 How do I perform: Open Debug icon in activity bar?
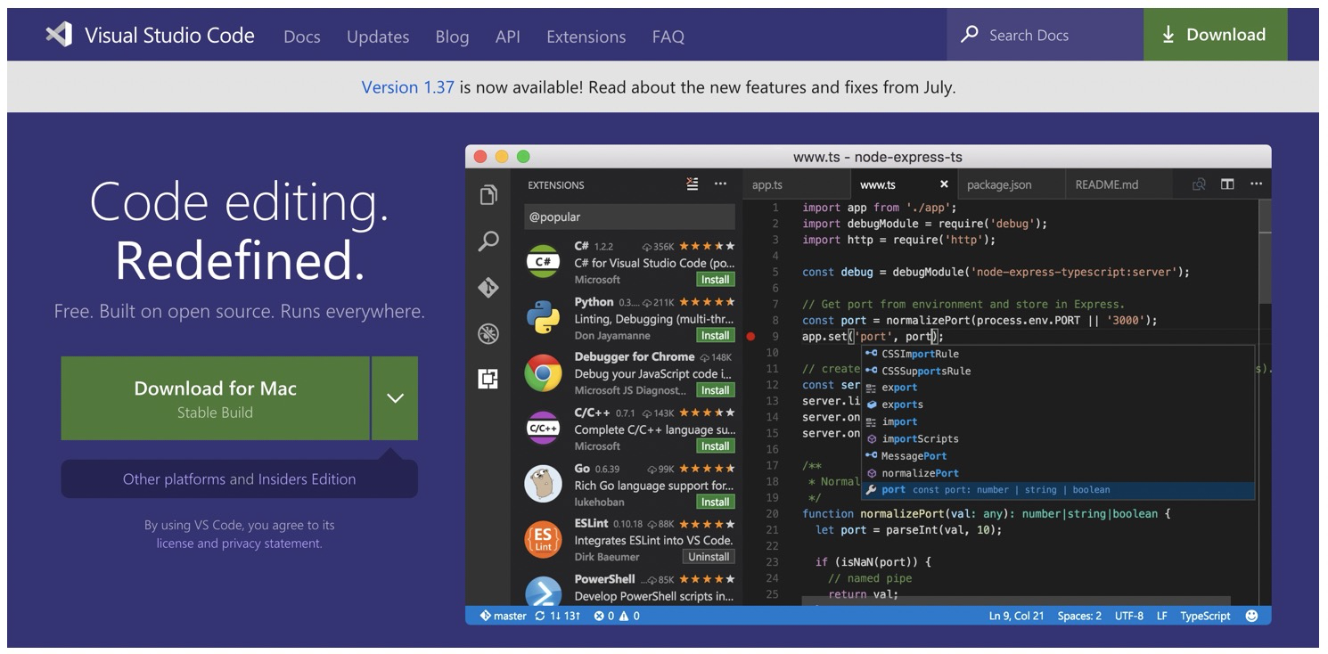pos(488,333)
